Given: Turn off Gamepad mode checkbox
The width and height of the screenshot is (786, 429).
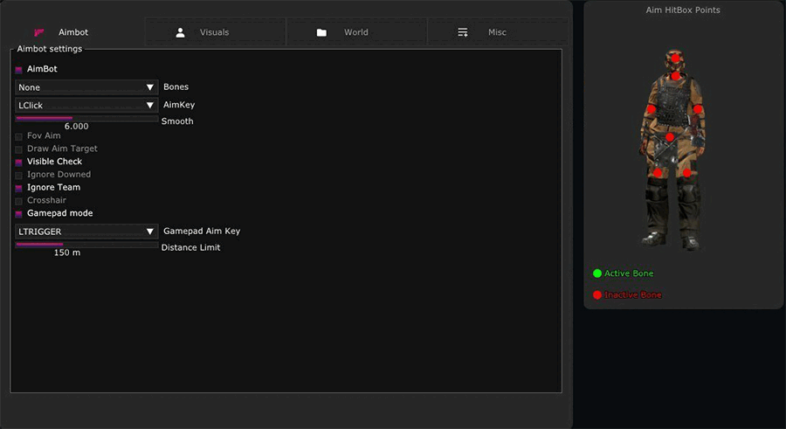Looking at the screenshot, I should tap(19, 213).
